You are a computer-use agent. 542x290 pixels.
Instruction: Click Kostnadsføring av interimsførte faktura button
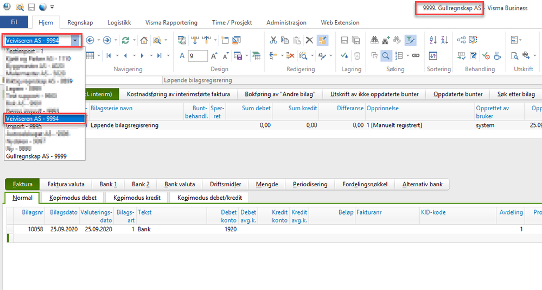[x=178, y=94]
